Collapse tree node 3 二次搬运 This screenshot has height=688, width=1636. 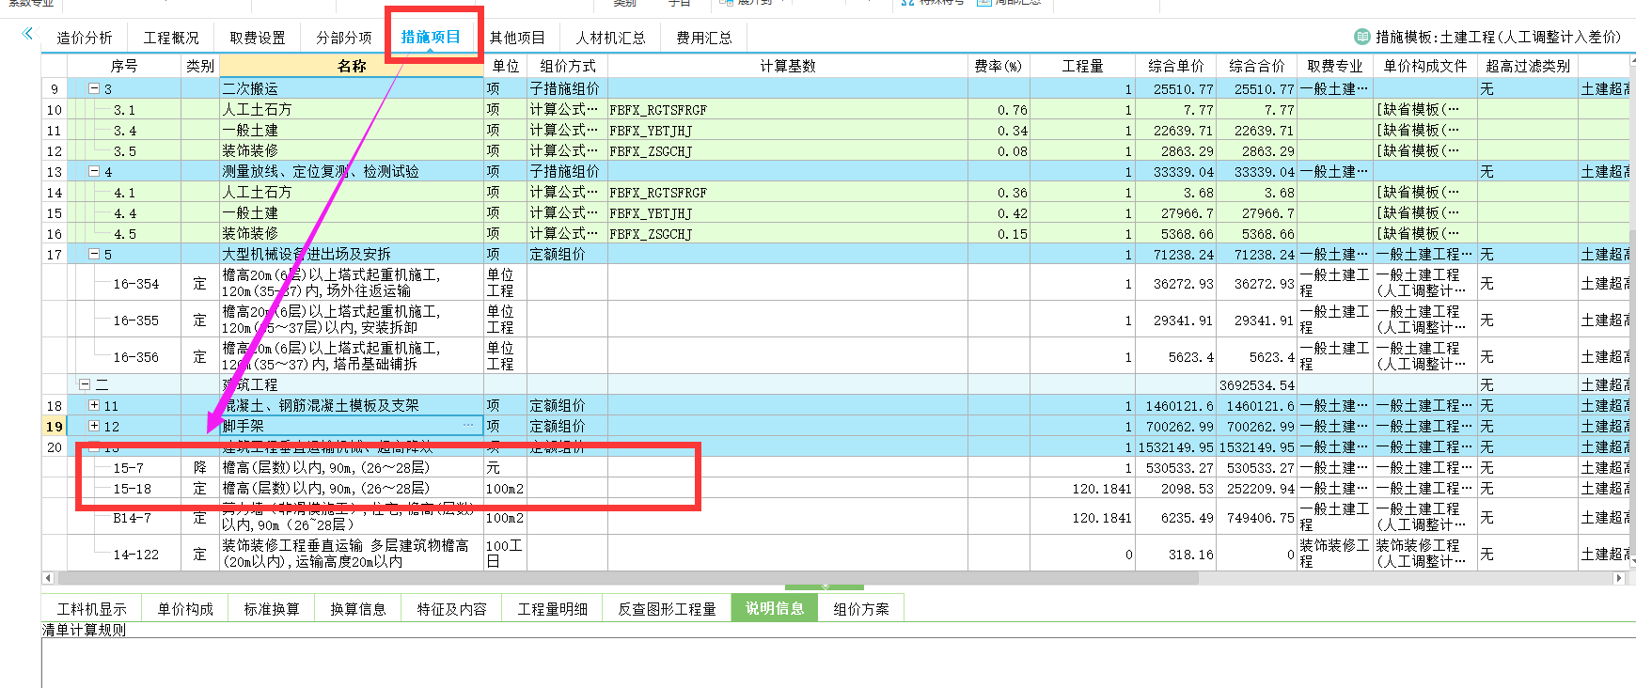tap(94, 88)
